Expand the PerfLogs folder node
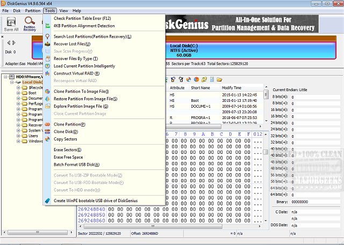The height and width of the screenshot is (245, 344). point(18,103)
